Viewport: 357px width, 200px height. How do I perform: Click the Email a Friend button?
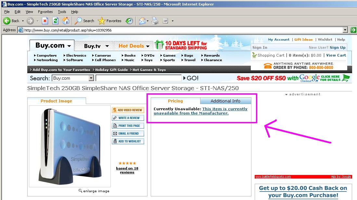point(128,133)
